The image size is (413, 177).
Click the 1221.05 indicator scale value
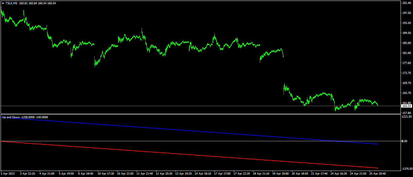[407, 116]
